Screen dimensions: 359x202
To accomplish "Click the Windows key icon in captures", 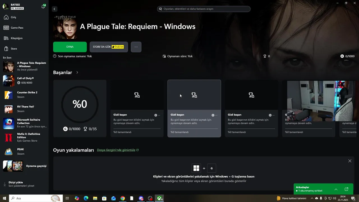I will (x=196, y=168).
